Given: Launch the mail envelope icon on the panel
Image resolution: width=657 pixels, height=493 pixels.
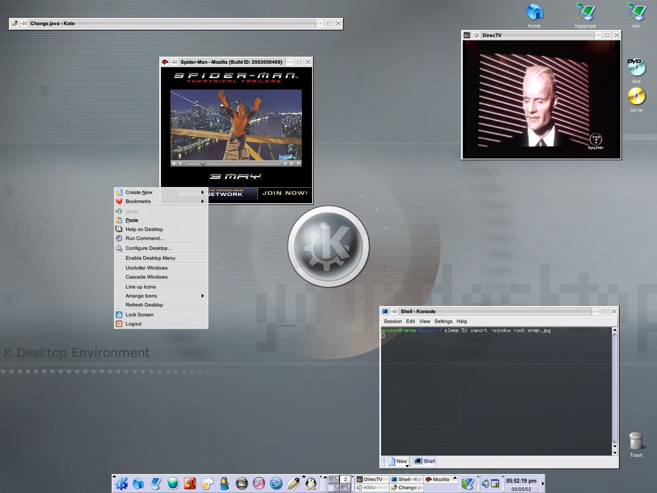Looking at the screenshot, I should (x=207, y=484).
